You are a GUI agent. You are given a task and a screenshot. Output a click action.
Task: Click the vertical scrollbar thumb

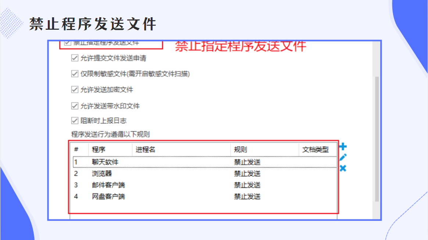click(x=377, y=139)
